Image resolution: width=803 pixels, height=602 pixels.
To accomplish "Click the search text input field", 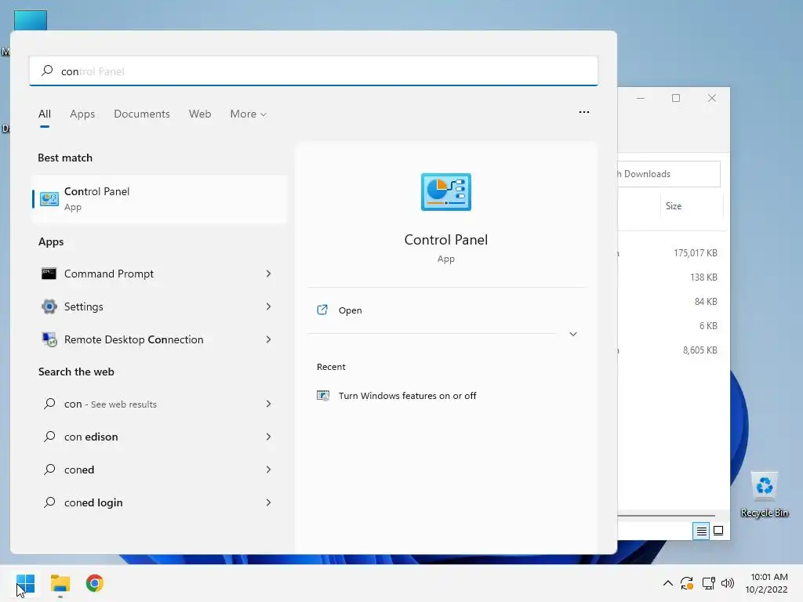I will coord(314,71).
